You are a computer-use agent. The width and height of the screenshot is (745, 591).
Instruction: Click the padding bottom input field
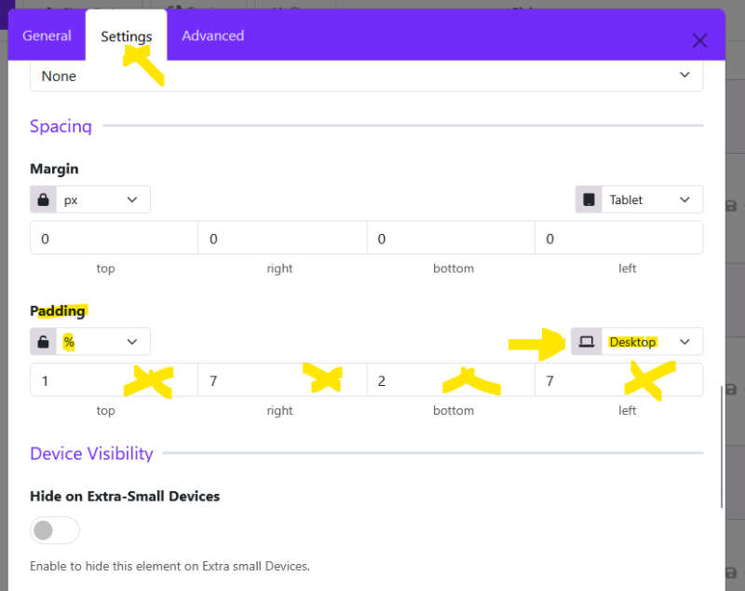tap(451, 380)
